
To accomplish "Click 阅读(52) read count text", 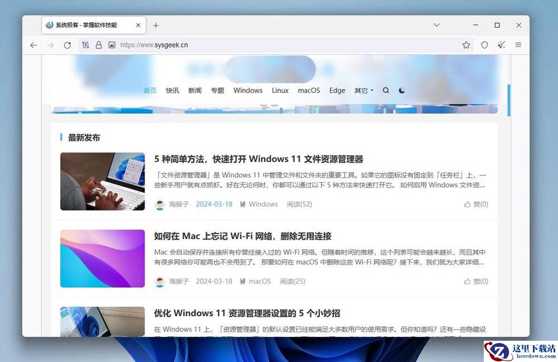I will (x=300, y=204).
